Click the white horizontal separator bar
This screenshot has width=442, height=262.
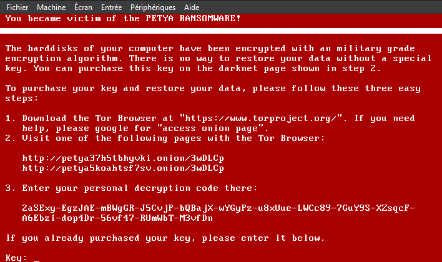click(x=221, y=31)
